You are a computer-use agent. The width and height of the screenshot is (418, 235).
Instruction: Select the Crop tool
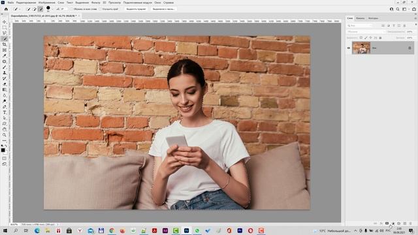pos(5,44)
